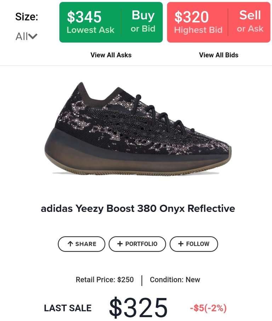The width and height of the screenshot is (272, 321).
Task: Click the SHARE button label
Action: coord(81,244)
